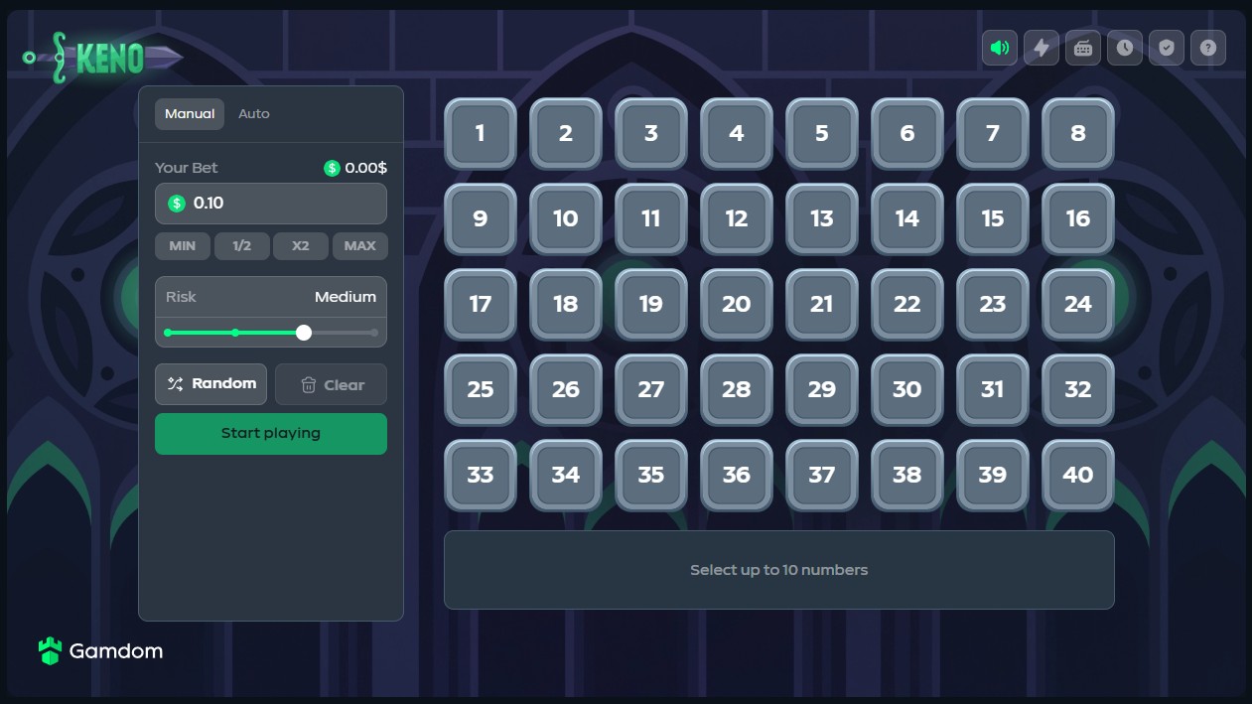Choose tile 19
The image size is (1252, 704).
point(651,305)
